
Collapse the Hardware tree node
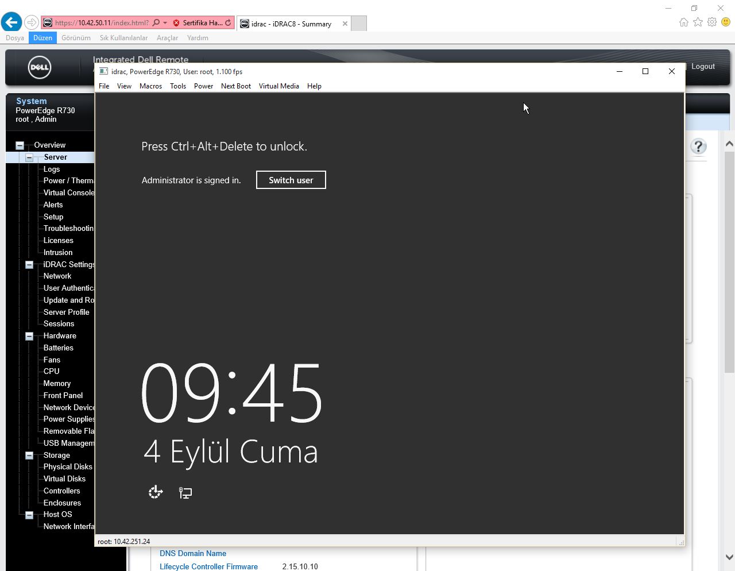(29, 336)
